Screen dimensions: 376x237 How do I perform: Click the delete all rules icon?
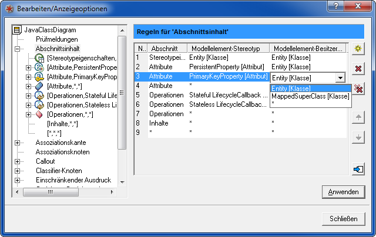[358, 89]
